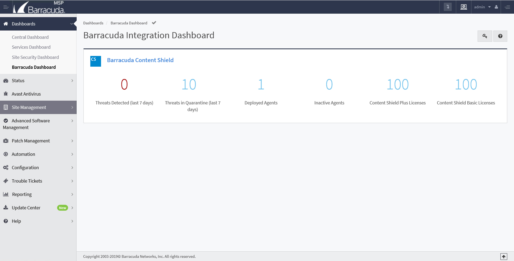Open Central Dashboard
The height and width of the screenshot is (261, 514).
click(30, 37)
